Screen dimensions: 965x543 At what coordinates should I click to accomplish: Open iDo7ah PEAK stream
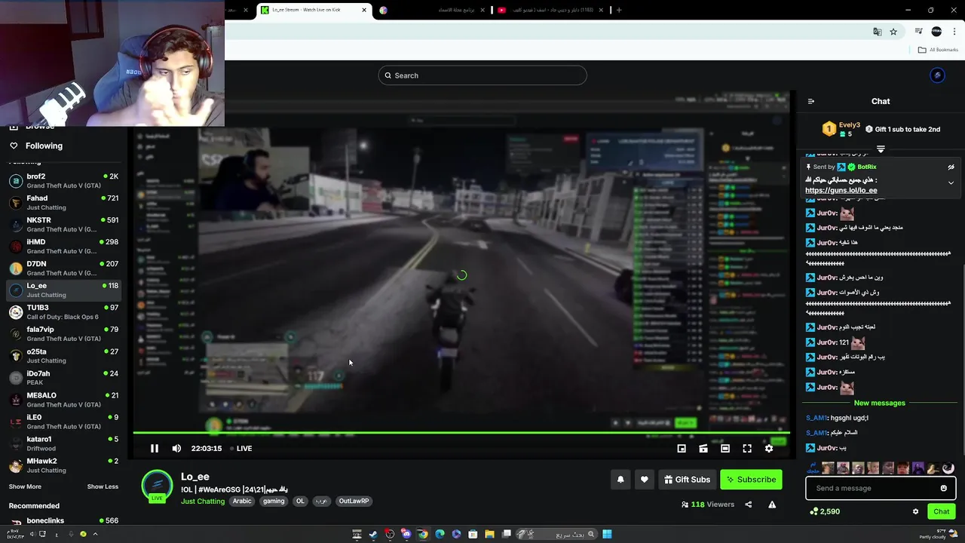pos(63,378)
